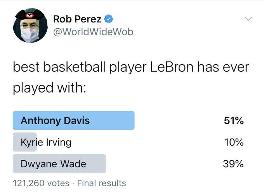The height and width of the screenshot is (194, 264).
Task: Click the 39% result for Dwyane Wade
Action: tap(233, 164)
